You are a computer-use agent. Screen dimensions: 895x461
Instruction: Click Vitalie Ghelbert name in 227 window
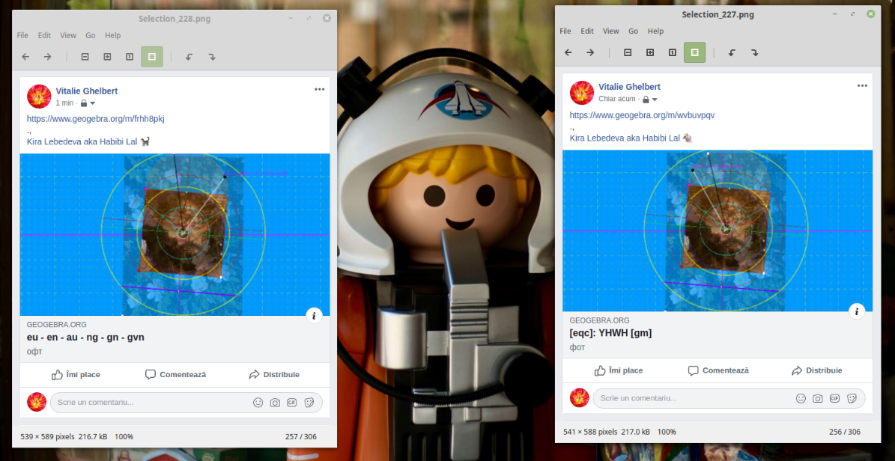[630, 87]
